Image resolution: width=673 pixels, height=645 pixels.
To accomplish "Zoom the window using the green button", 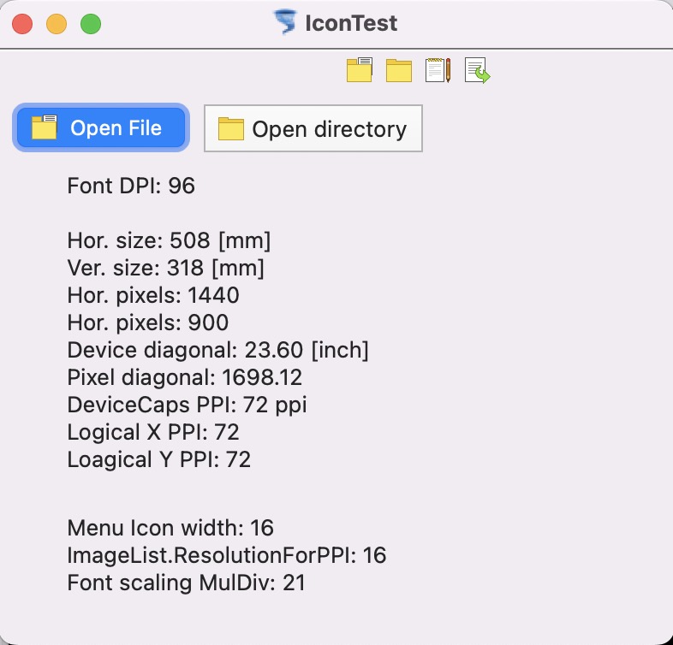I will coord(91,24).
